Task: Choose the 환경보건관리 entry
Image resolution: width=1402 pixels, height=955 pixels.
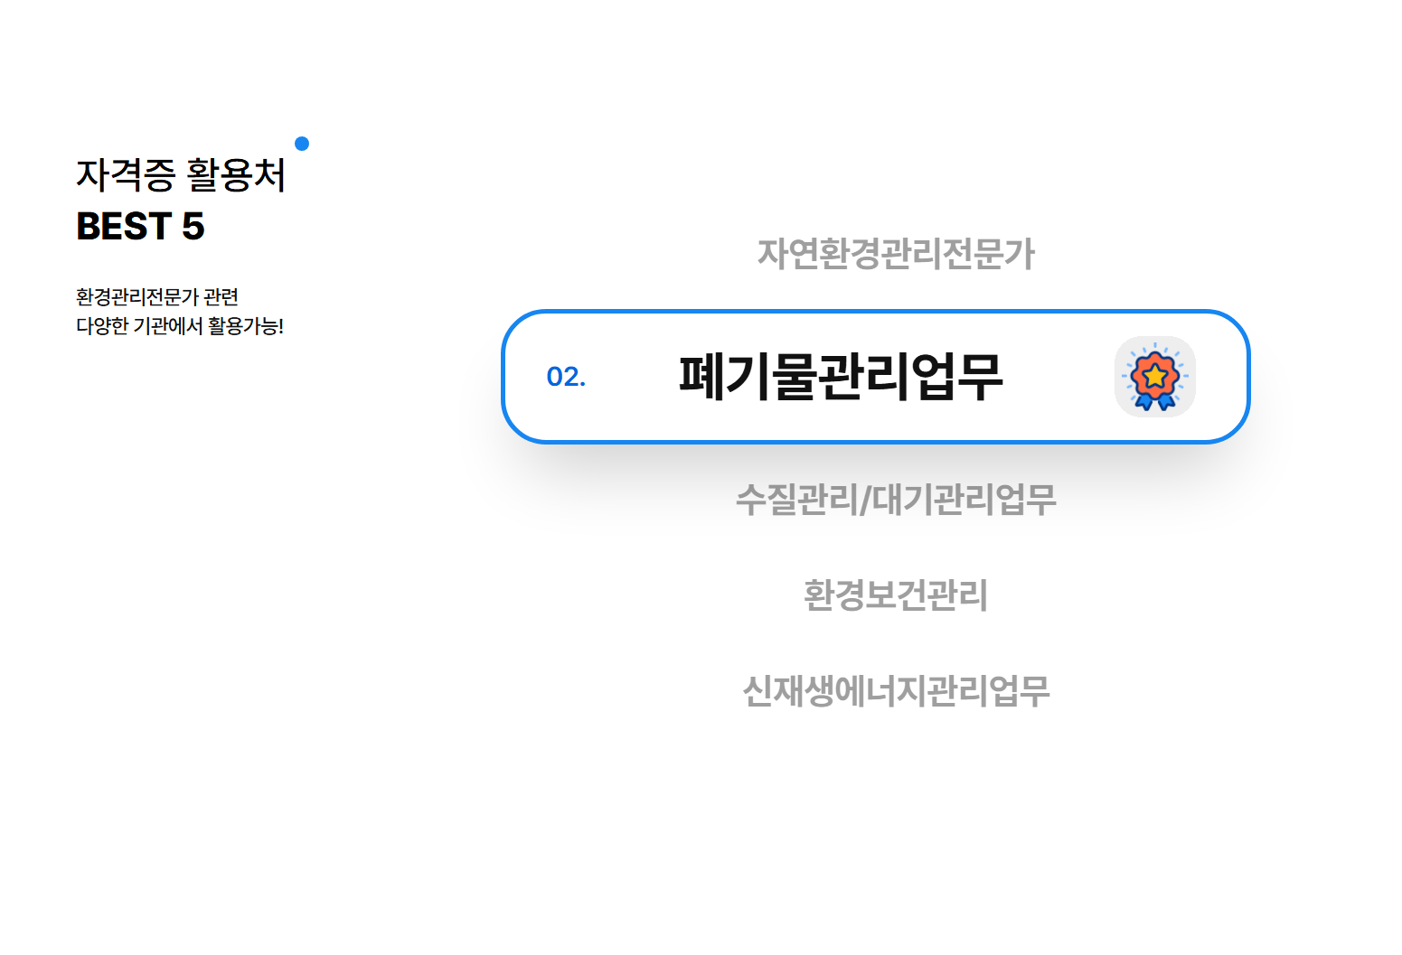Action: [x=896, y=595]
